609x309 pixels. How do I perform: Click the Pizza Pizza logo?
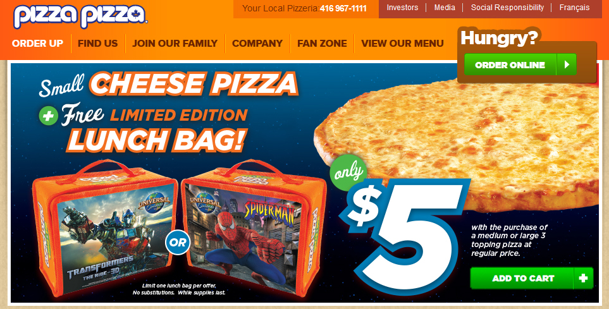[80, 16]
